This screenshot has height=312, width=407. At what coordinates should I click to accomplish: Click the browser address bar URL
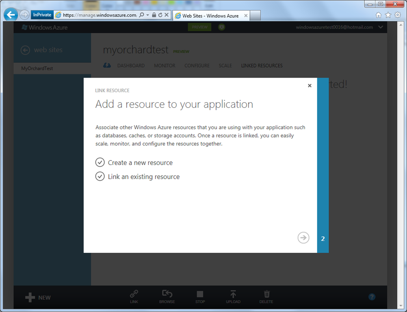tap(100, 15)
